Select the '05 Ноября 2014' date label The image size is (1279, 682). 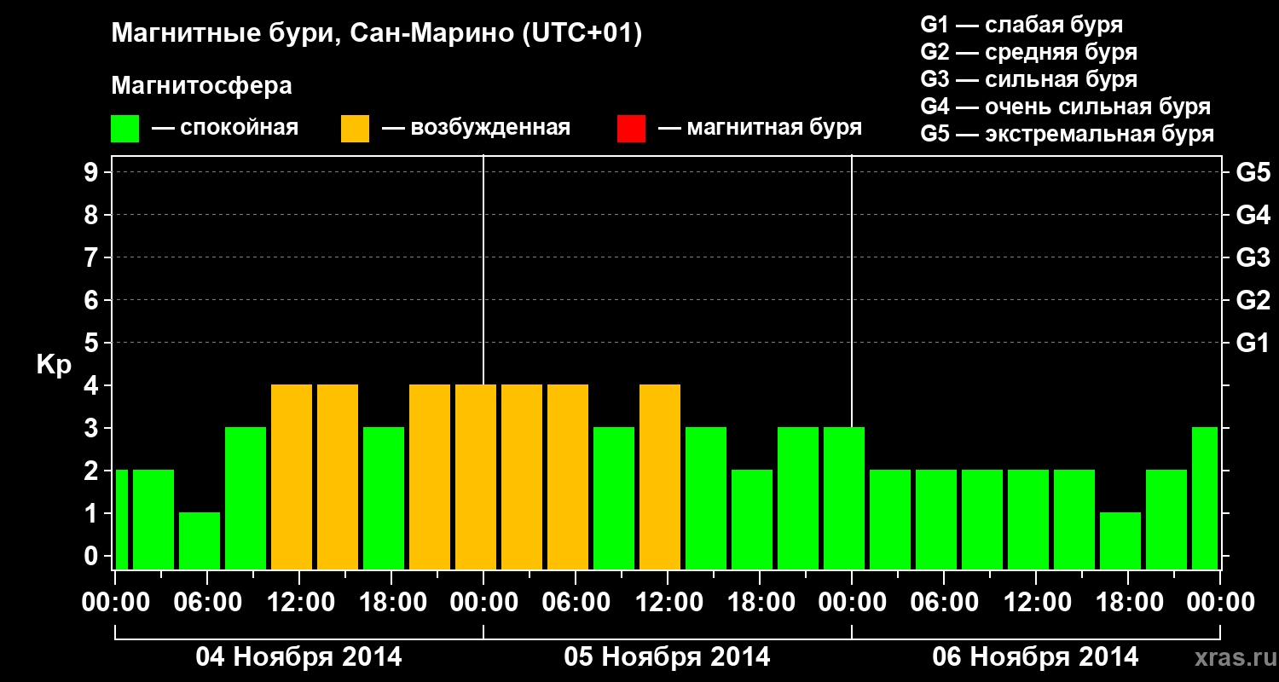(x=667, y=657)
